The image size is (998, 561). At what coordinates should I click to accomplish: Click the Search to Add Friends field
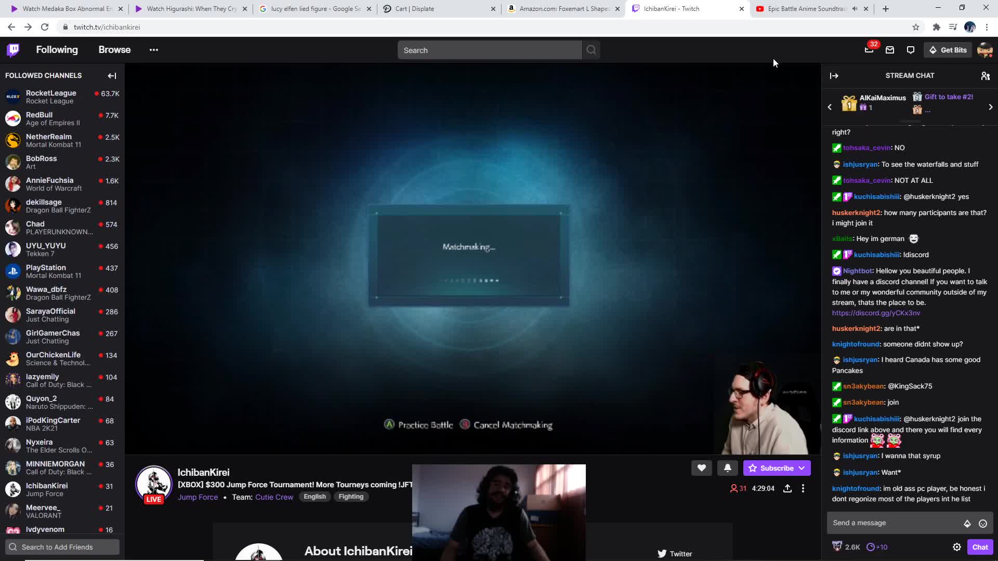(62, 547)
